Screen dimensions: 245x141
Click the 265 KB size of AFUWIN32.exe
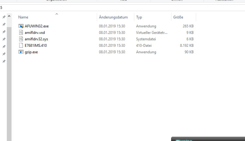[188, 26]
